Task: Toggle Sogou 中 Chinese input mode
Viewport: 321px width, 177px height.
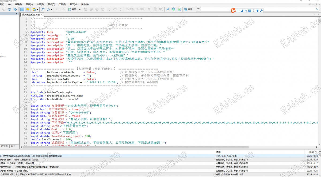Action: pos(238,11)
